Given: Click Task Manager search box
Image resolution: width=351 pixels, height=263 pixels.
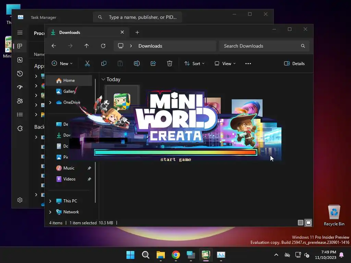Looking at the screenshot, I should tap(137, 17).
